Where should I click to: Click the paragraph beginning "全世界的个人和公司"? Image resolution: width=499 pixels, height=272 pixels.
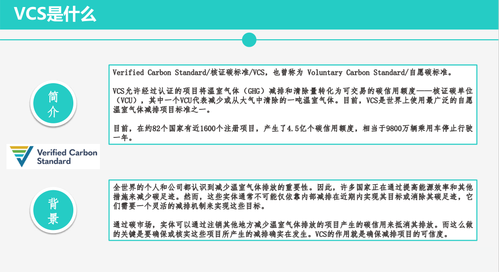[293, 196]
